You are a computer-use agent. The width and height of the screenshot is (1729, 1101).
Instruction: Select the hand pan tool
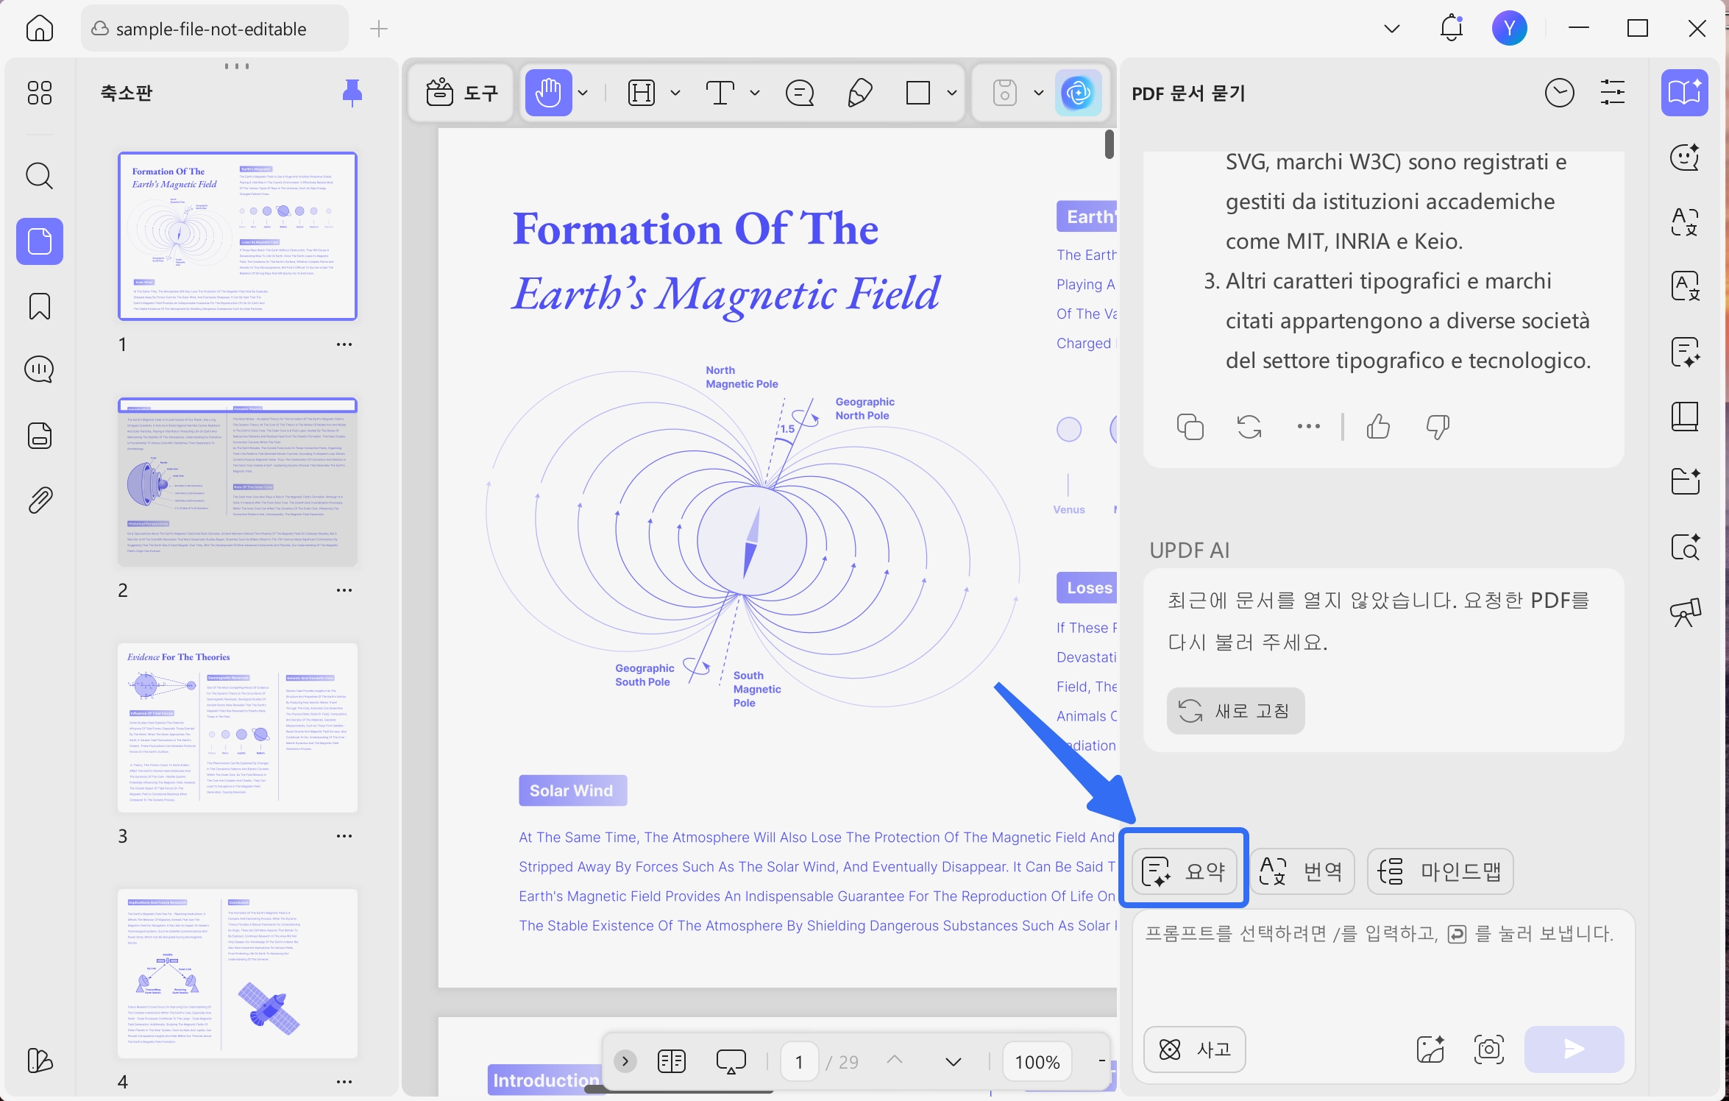(x=548, y=93)
